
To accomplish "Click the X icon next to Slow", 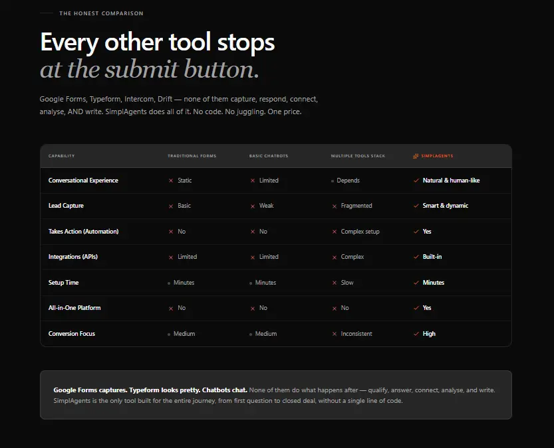I will [335, 283].
